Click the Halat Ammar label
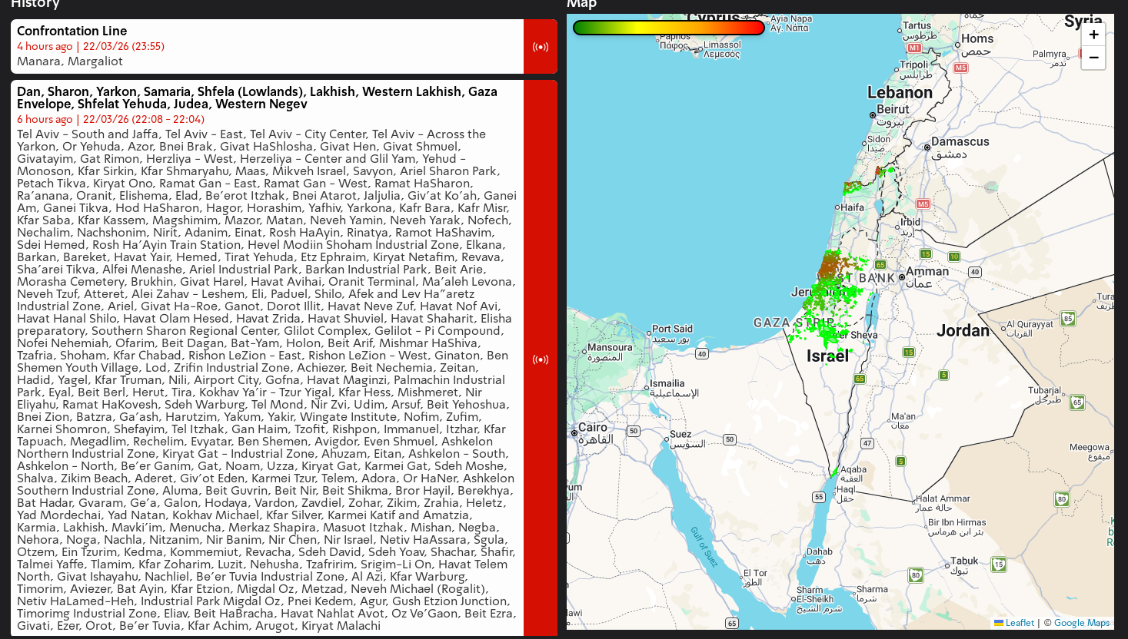This screenshot has height=639, width=1128. [x=943, y=503]
